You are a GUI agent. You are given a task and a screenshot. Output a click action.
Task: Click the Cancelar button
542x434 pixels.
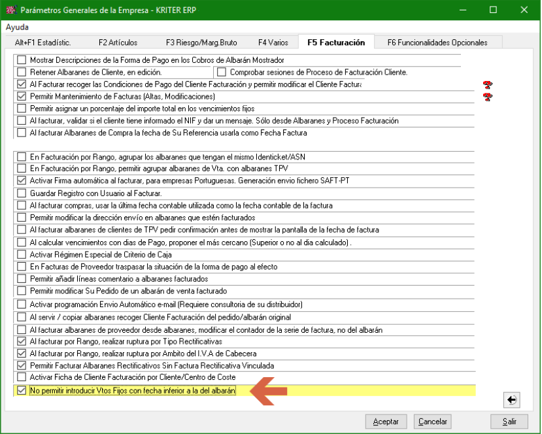click(x=432, y=422)
